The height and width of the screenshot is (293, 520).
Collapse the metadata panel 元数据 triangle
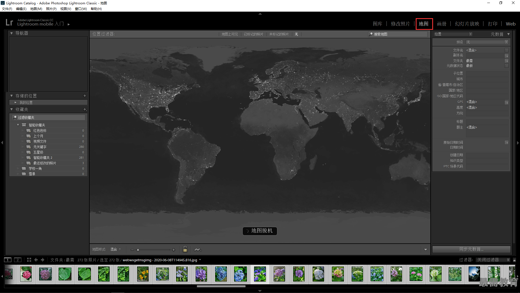pyautogui.click(x=509, y=34)
